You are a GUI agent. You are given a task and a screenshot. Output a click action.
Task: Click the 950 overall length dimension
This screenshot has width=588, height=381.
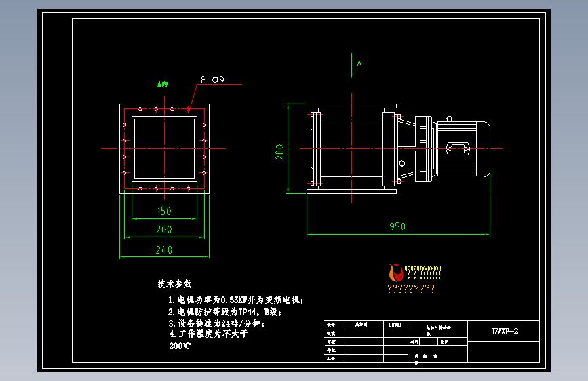tap(397, 227)
